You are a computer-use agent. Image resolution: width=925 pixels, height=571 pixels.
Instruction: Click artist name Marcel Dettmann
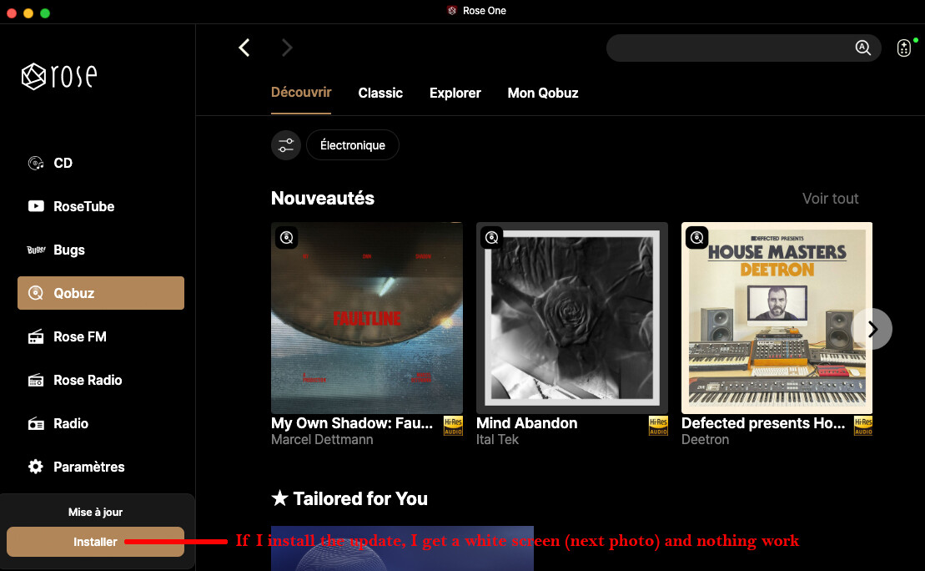322,439
